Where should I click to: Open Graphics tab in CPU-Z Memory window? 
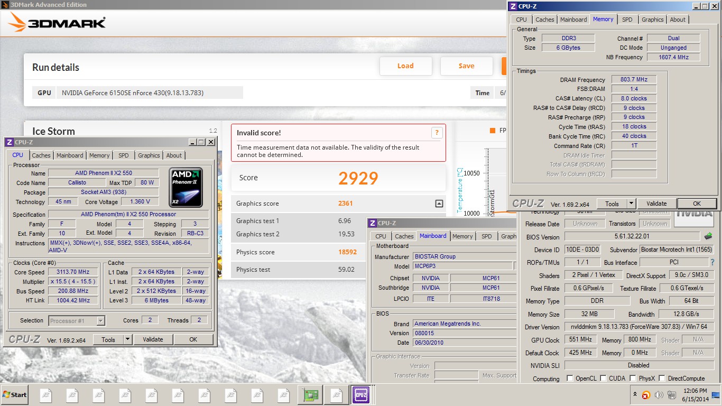(x=652, y=20)
